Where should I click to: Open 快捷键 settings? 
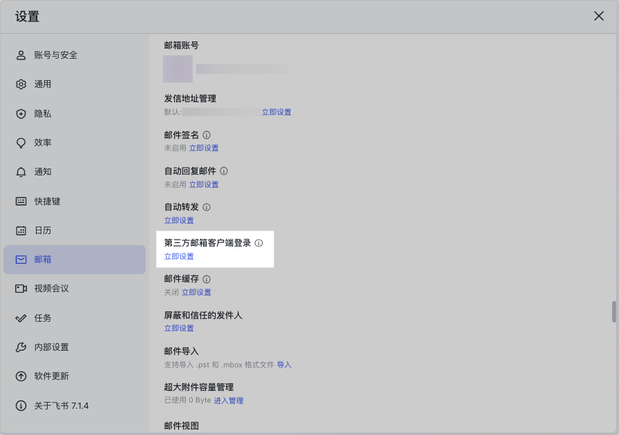click(75, 202)
